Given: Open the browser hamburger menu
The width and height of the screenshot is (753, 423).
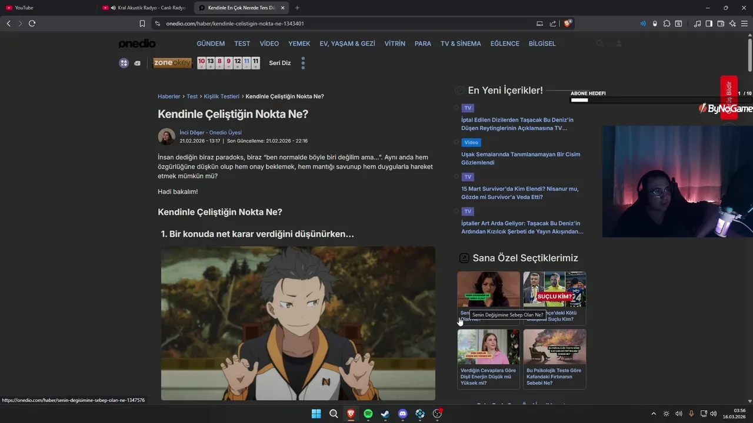Looking at the screenshot, I should click(744, 23).
